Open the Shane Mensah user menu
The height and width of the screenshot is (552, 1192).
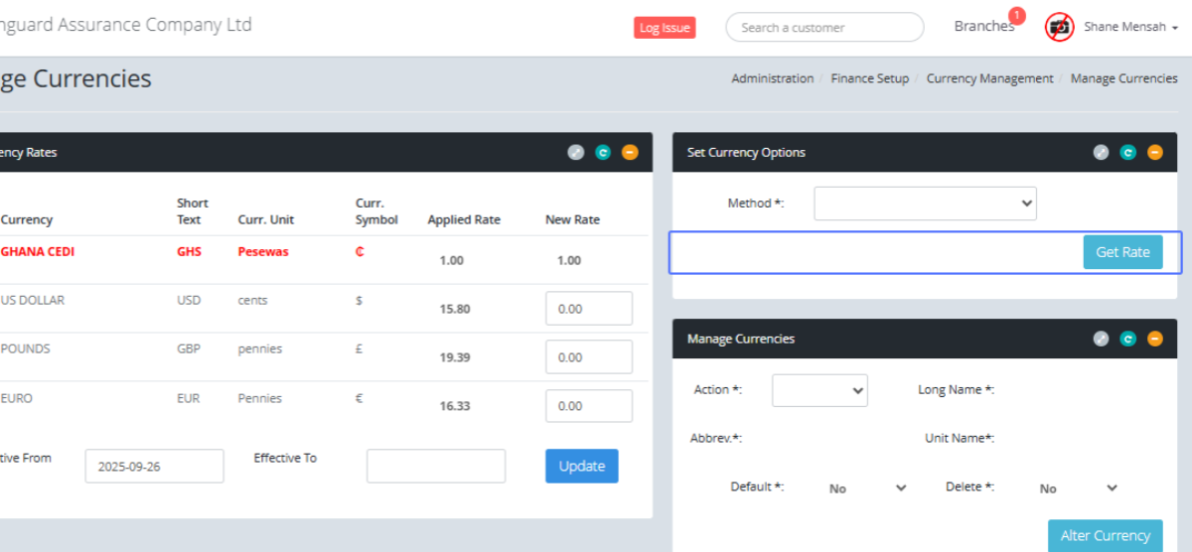[1130, 28]
